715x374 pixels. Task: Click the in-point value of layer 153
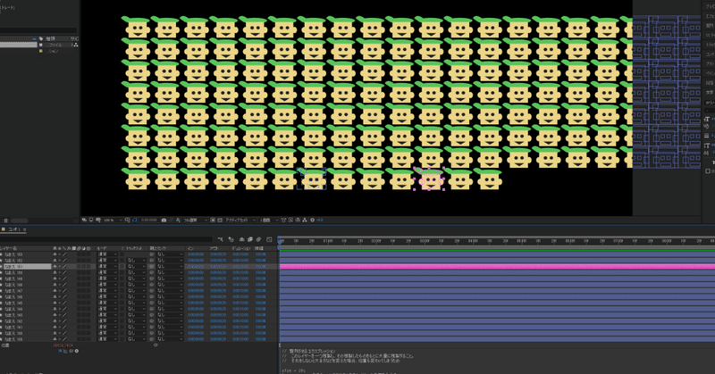[x=196, y=254]
